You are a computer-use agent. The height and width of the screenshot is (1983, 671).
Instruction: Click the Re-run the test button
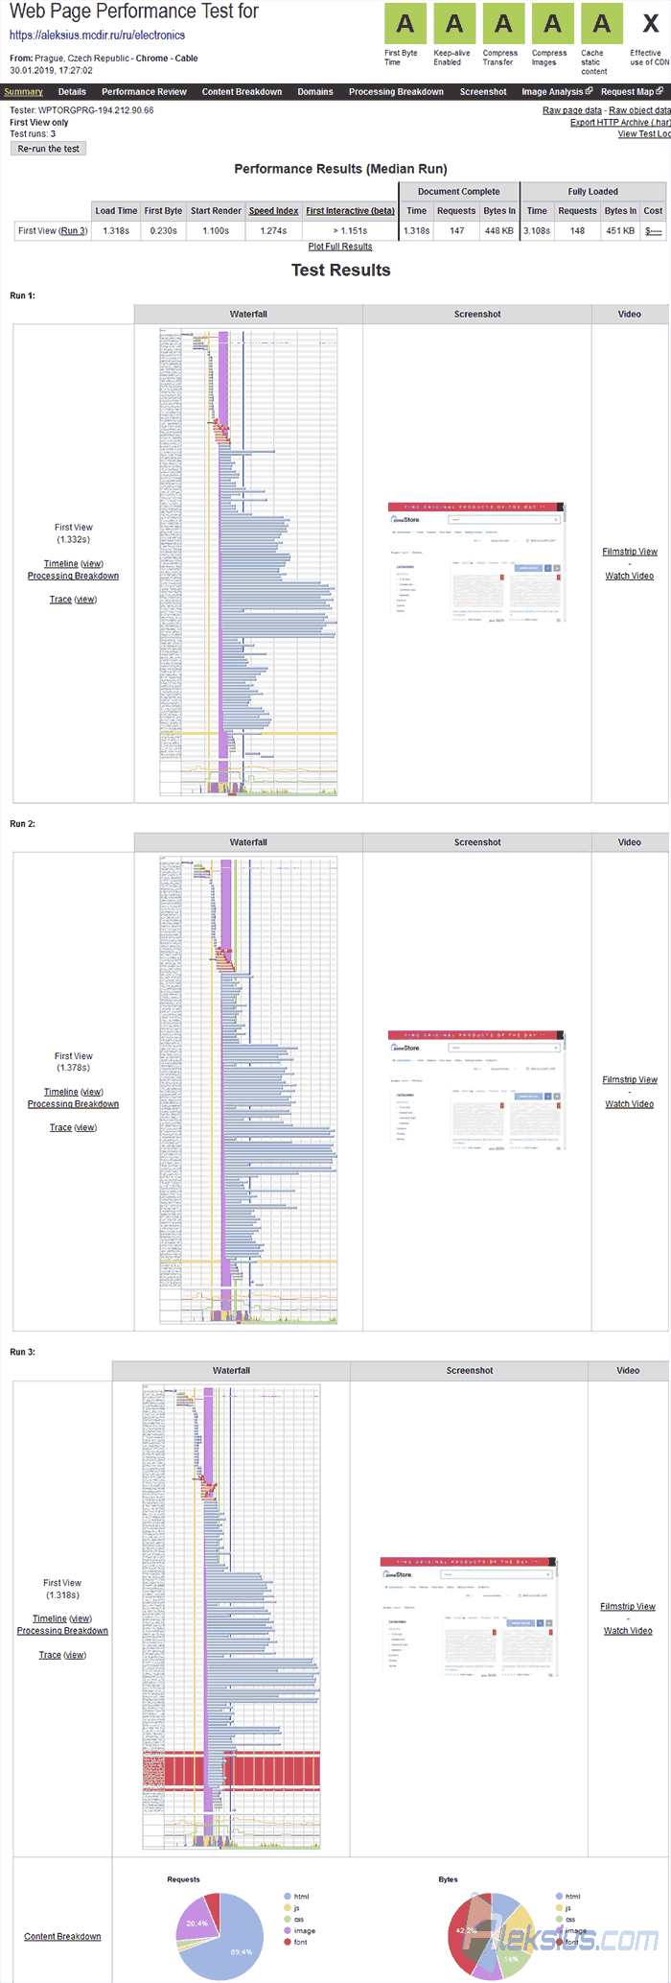click(49, 149)
